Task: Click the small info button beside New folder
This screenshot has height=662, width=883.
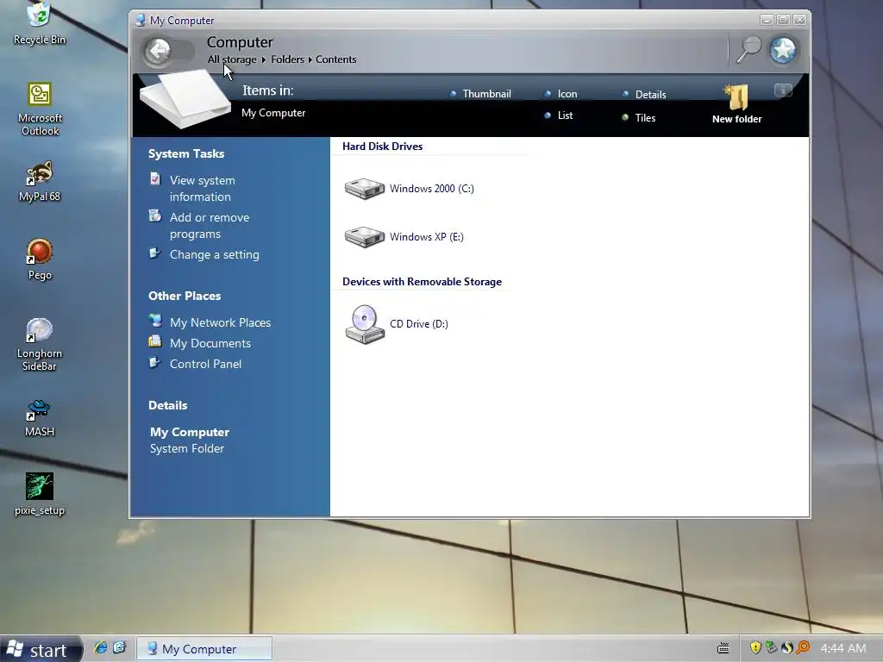Action: [783, 90]
